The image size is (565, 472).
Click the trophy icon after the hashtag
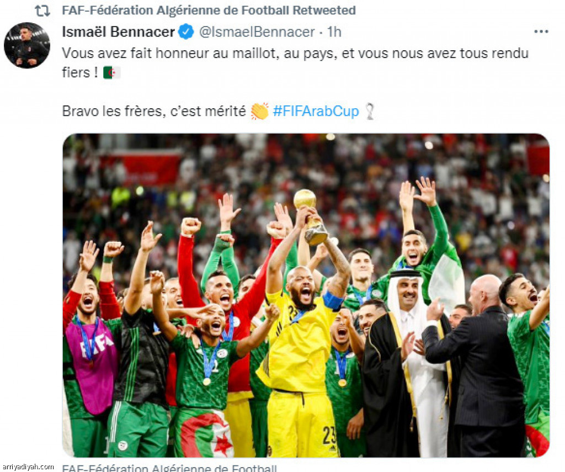pyautogui.click(x=369, y=111)
